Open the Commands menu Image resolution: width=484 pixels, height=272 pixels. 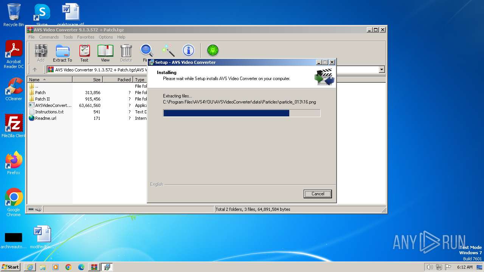49,37
